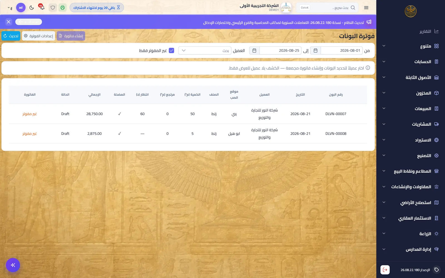Open المطاعم ونقاط البيع menu item
The width and height of the screenshot is (445, 278).
(x=411, y=171)
